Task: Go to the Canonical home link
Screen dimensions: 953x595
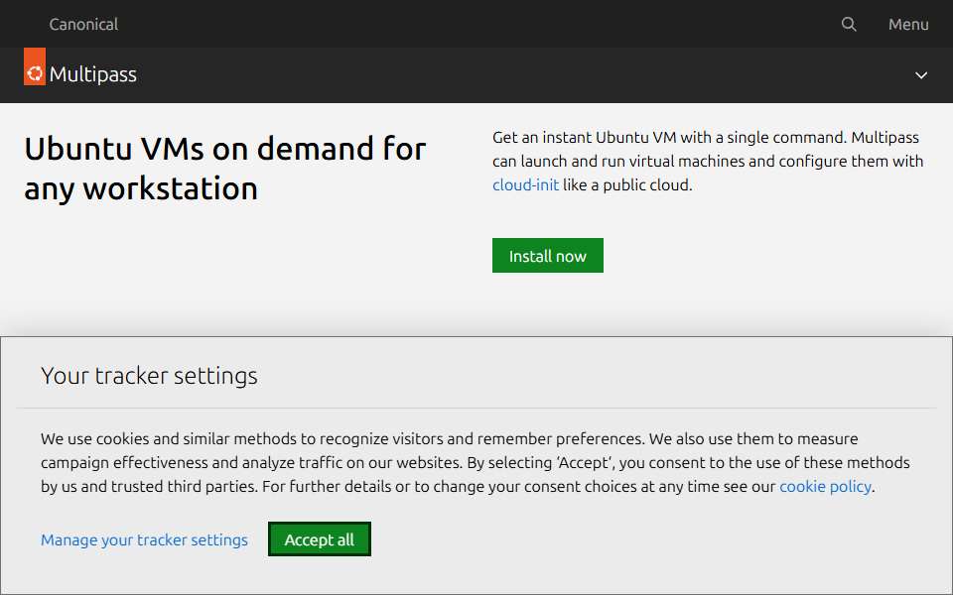Action: click(83, 24)
